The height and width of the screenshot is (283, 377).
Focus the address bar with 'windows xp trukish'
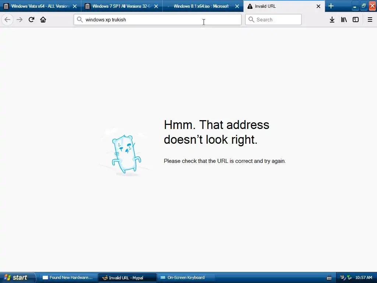(158, 20)
